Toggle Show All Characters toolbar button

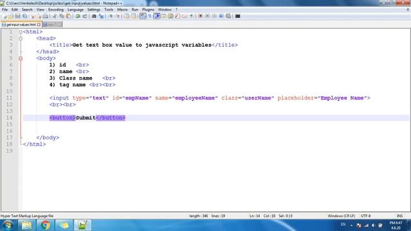[x=150, y=16]
